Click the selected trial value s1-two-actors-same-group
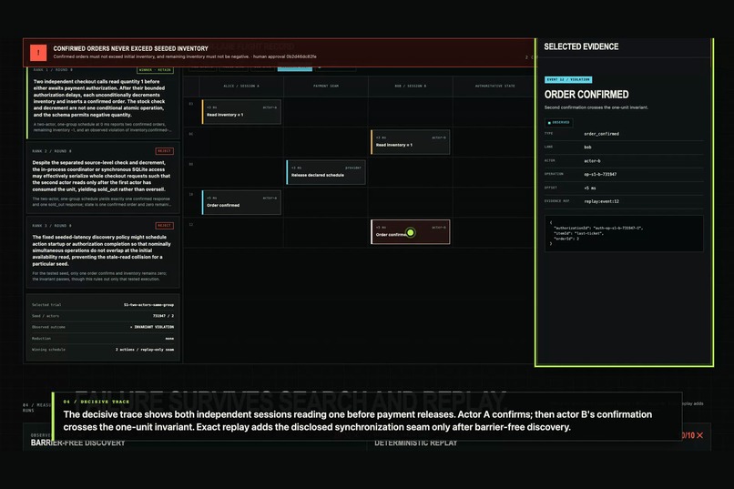 pos(148,305)
